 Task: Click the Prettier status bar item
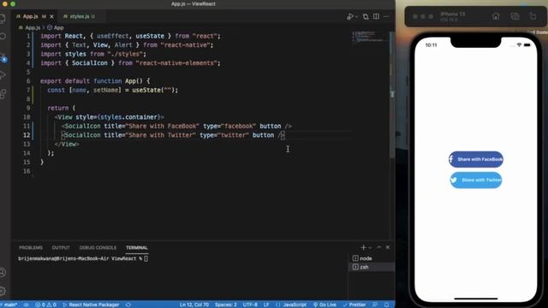click(354, 305)
